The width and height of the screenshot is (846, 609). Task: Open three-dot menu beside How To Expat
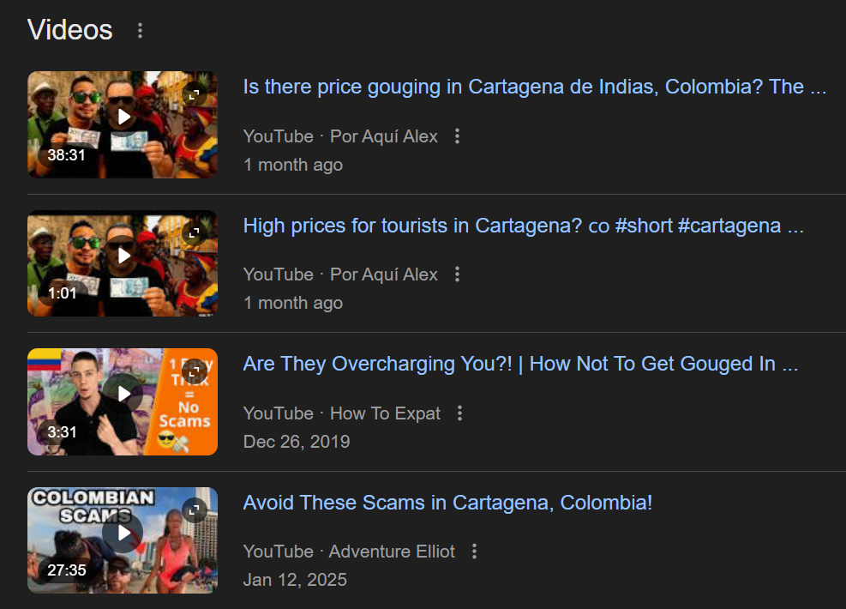coord(459,413)
